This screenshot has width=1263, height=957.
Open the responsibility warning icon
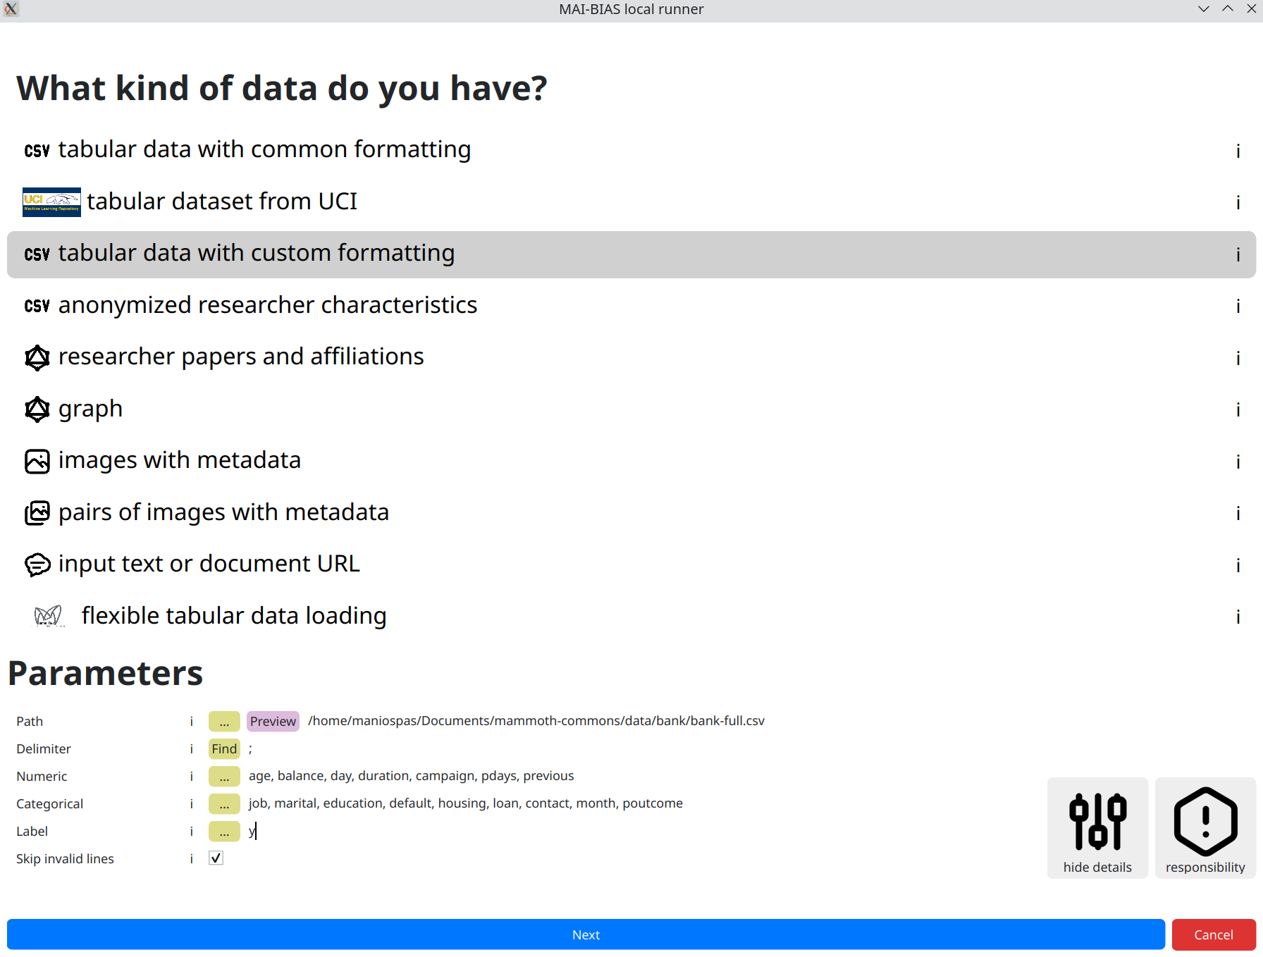coord(1205,822)
